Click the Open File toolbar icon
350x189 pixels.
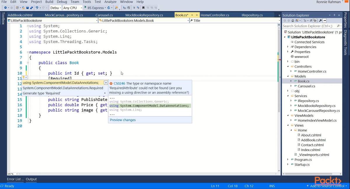click(23, 8)
